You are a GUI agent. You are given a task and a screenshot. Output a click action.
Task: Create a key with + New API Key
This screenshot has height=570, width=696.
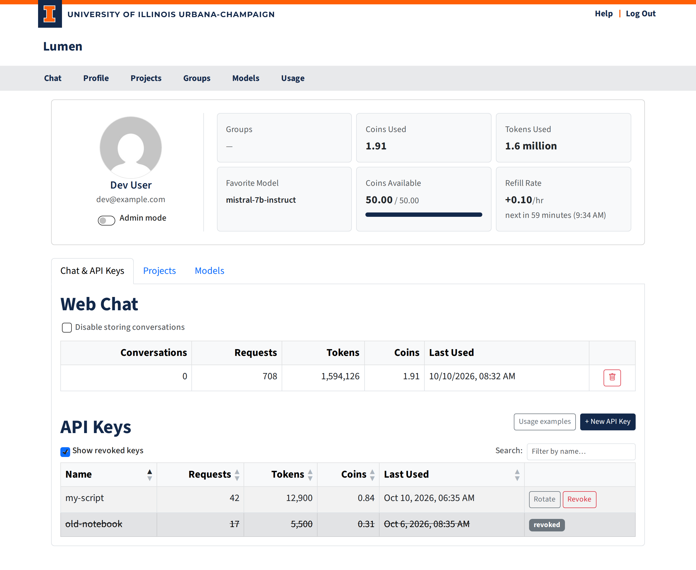point(608,422)
